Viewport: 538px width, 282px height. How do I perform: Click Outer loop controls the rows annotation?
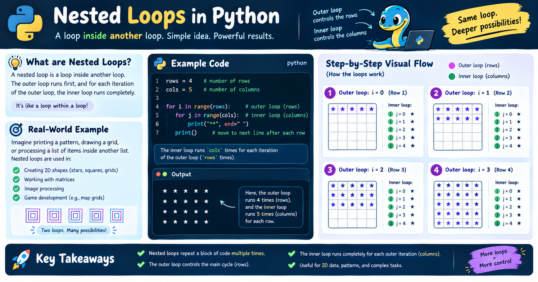coord(335,15)
